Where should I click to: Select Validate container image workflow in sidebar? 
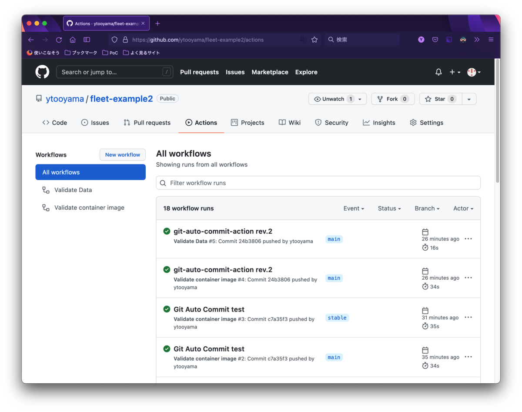[89, 208]
